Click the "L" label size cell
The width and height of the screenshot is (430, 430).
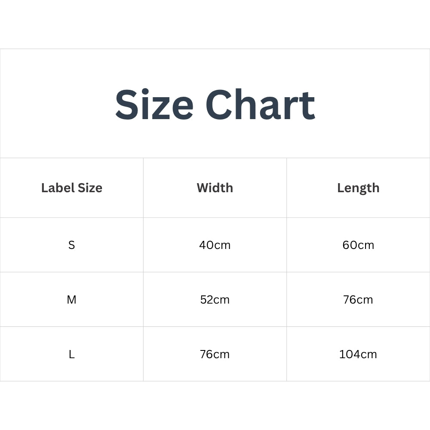coord(71,354)
